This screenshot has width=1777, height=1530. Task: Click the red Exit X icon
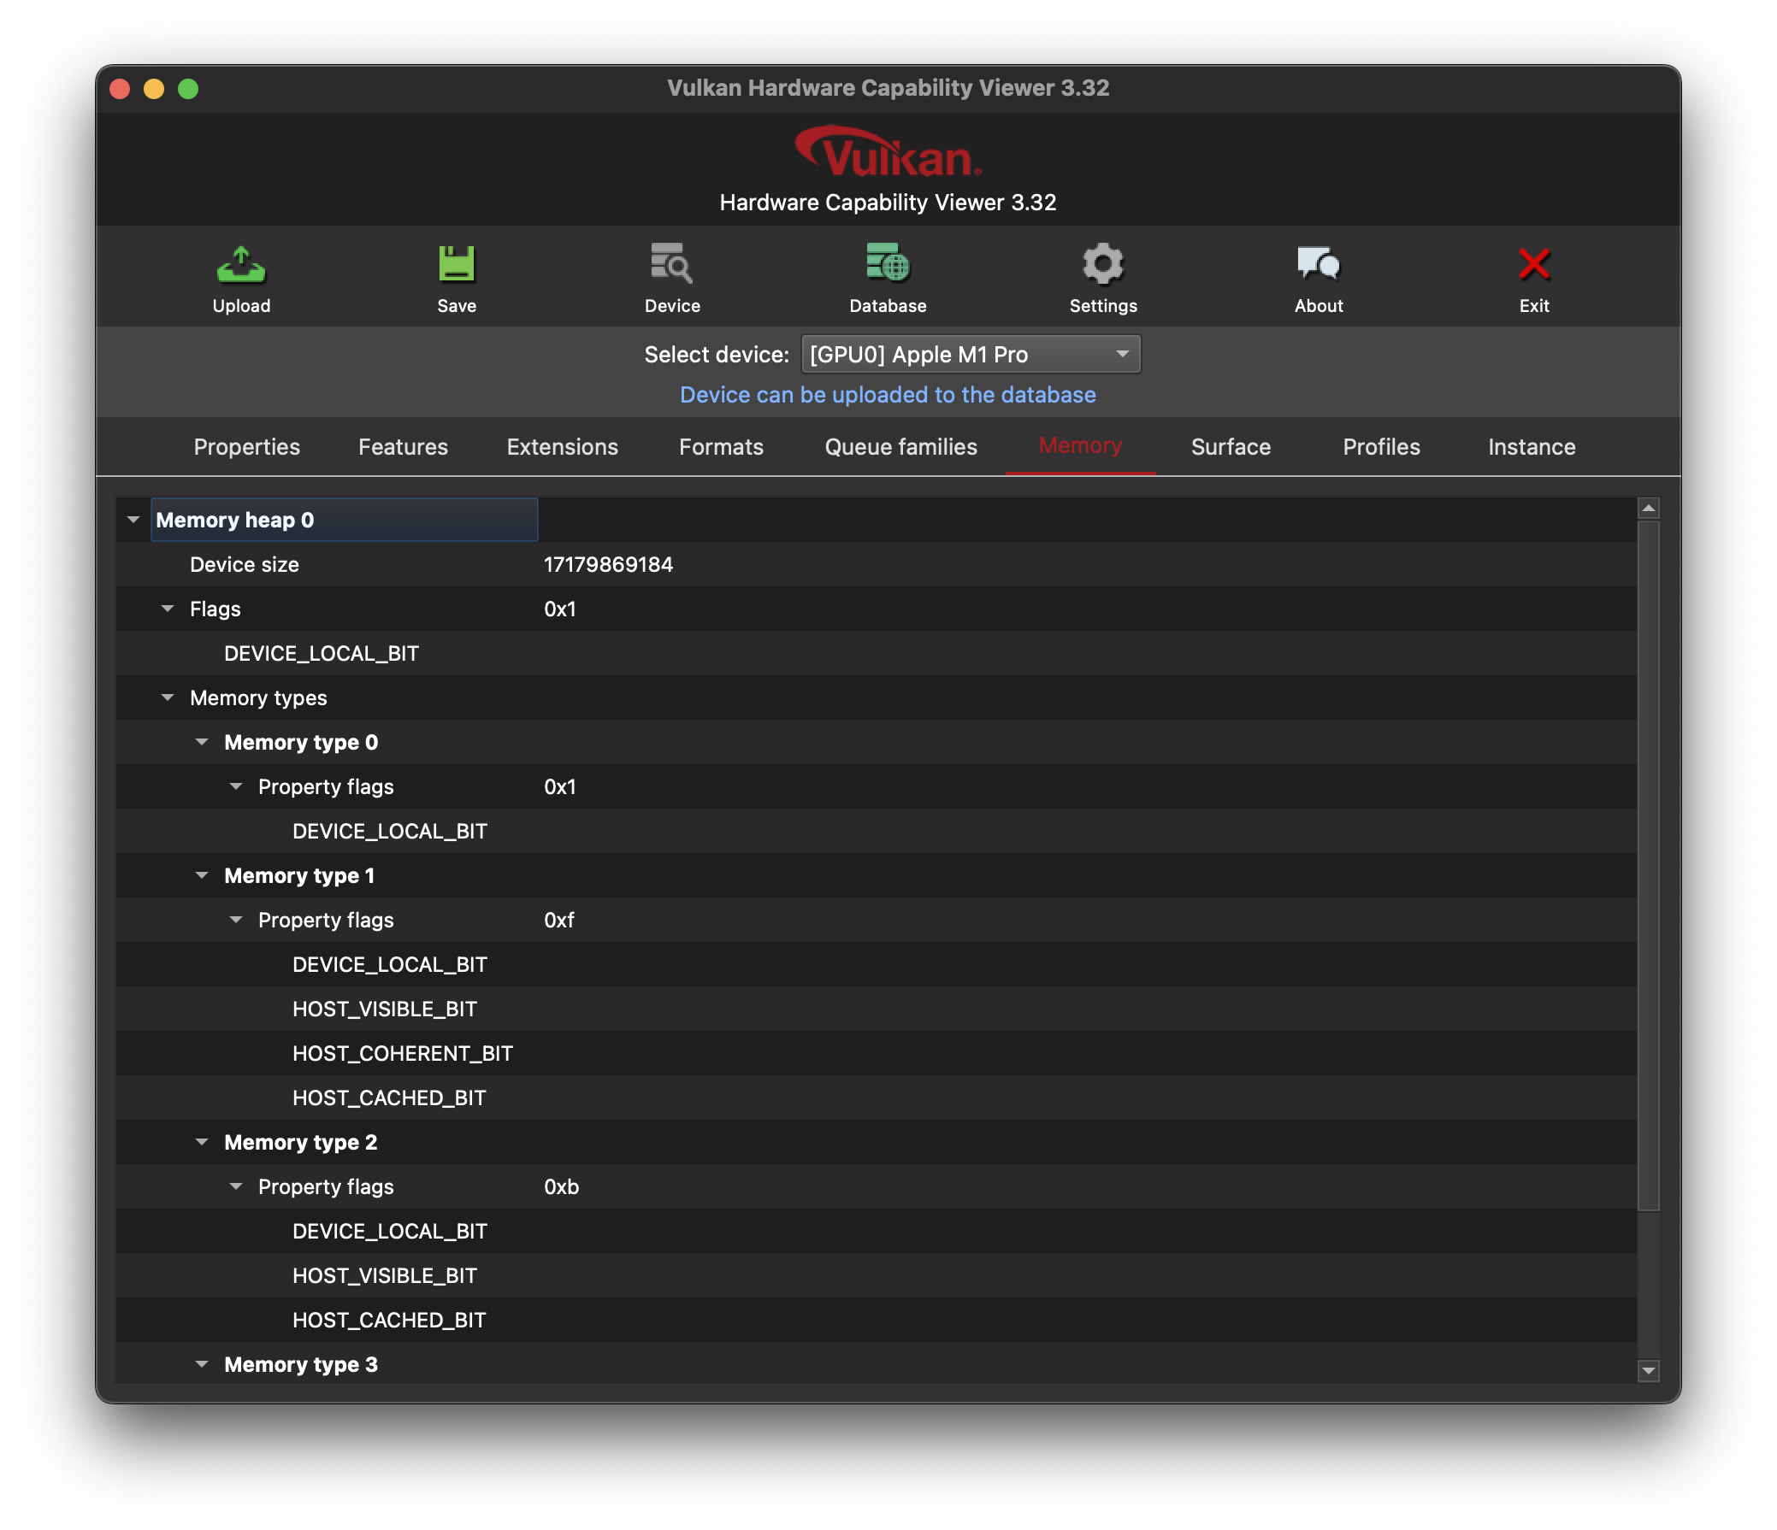[1533, 264]
